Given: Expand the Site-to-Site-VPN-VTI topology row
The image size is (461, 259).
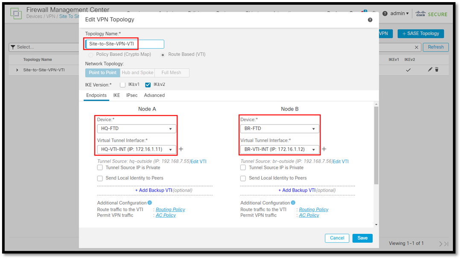Looking at the screenshot, I should tap(17, 70).
